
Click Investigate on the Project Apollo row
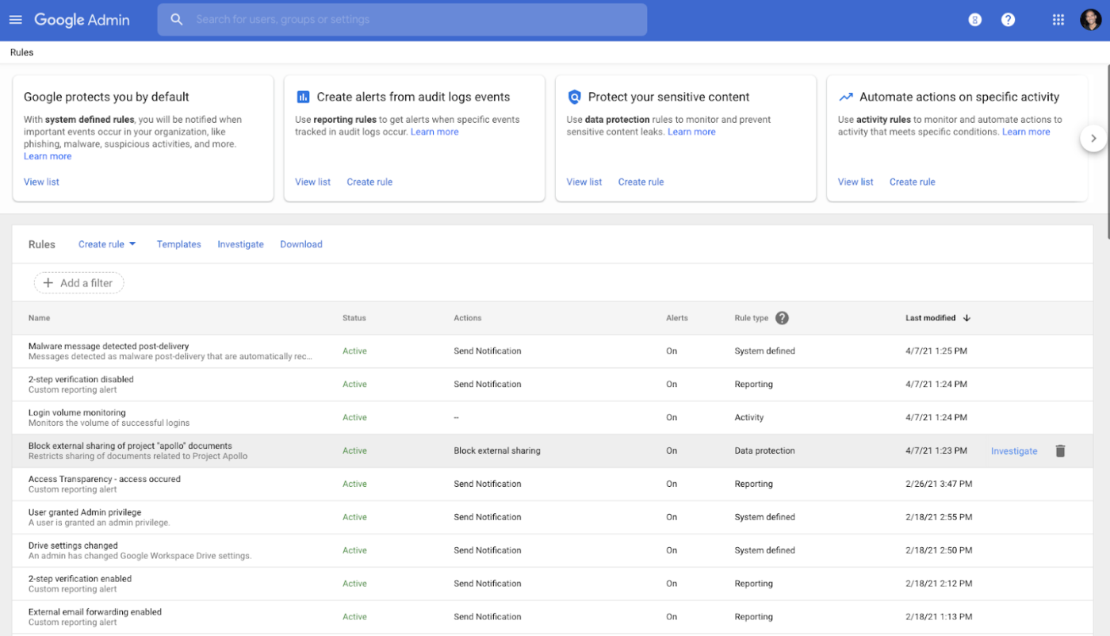point(1013,451)
